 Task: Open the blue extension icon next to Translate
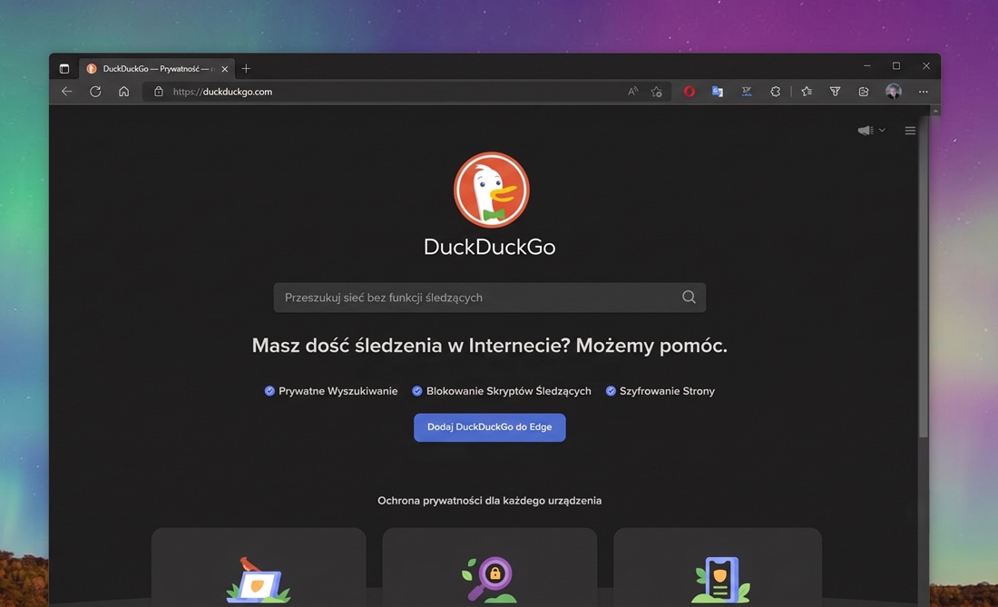pos(747,92)
